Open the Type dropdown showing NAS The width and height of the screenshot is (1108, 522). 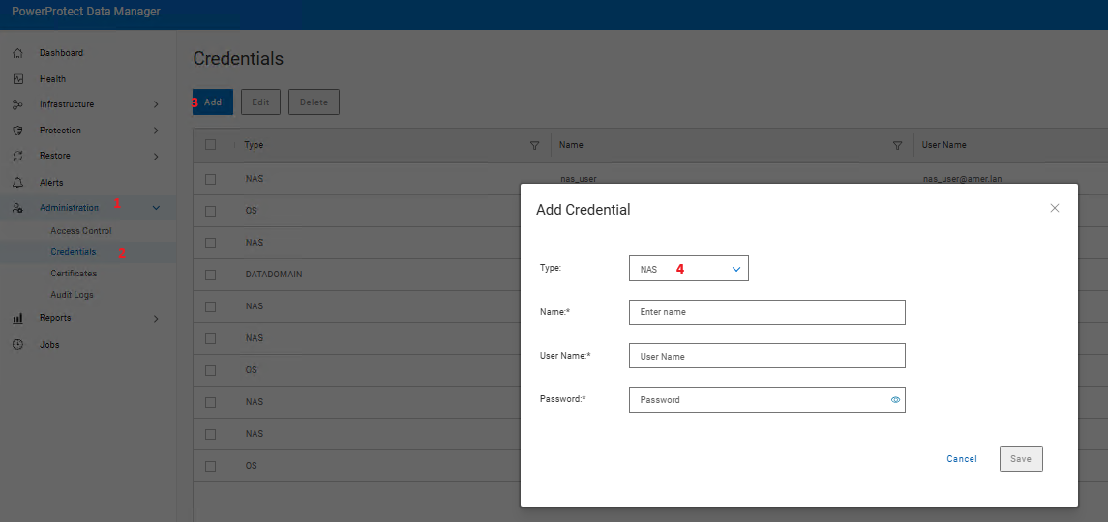pos(688,269)
